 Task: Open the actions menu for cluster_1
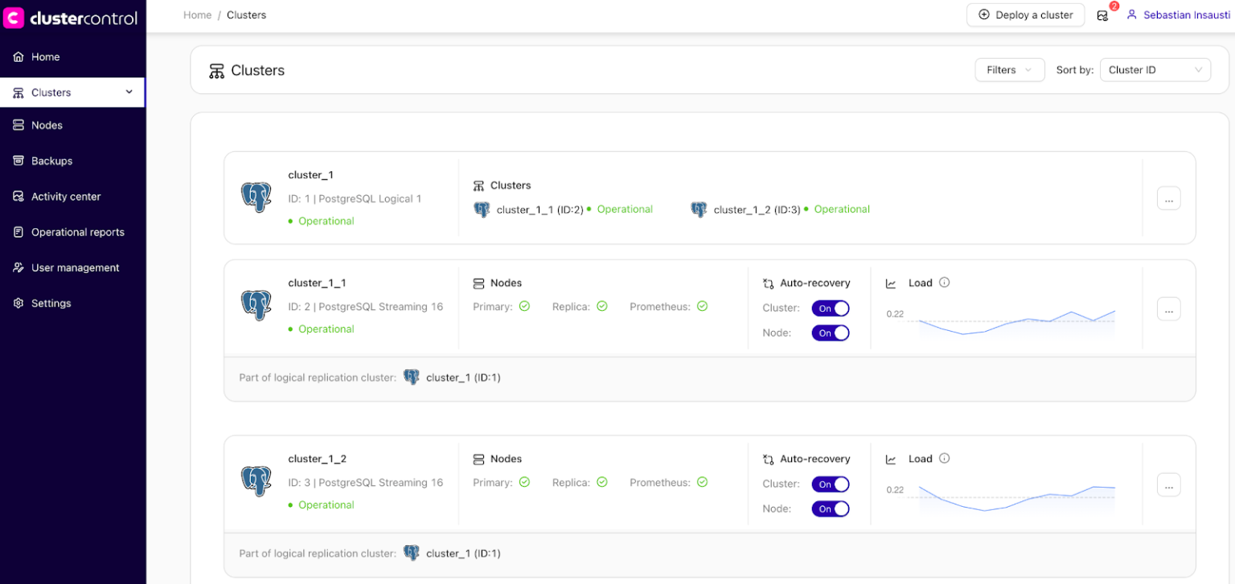(1168, 198)
